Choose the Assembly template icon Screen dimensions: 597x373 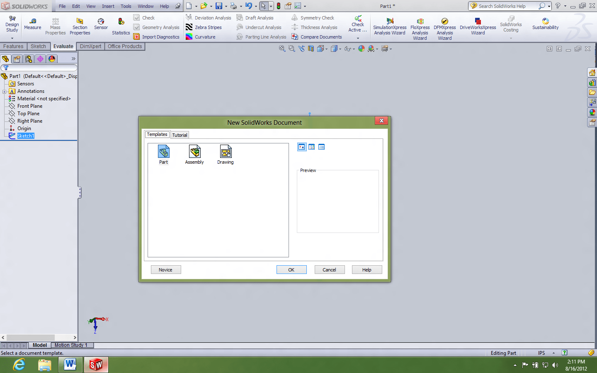click(x=194, y=152)
